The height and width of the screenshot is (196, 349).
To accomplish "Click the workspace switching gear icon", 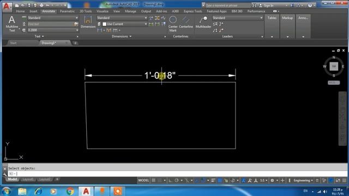I will click(x=272, y=180).
